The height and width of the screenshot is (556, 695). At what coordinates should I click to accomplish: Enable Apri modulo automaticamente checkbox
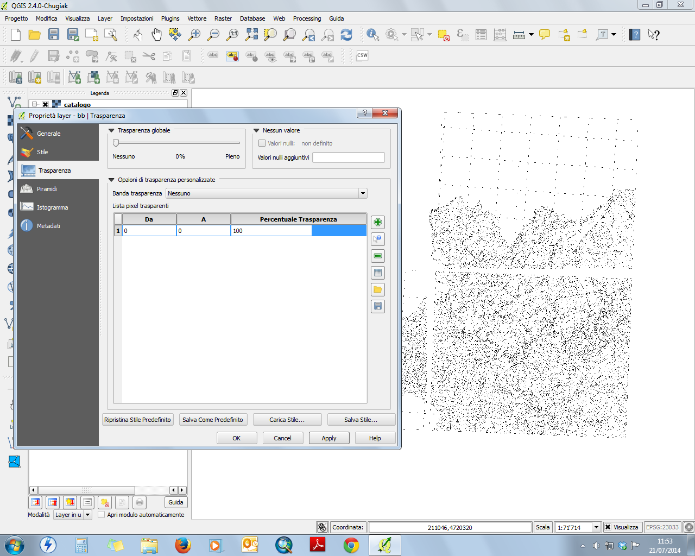coord(102,515)
